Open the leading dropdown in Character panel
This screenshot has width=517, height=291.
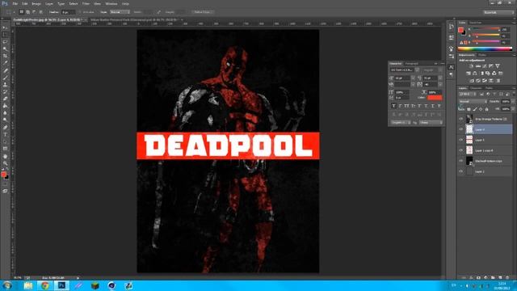click(440, 78)
